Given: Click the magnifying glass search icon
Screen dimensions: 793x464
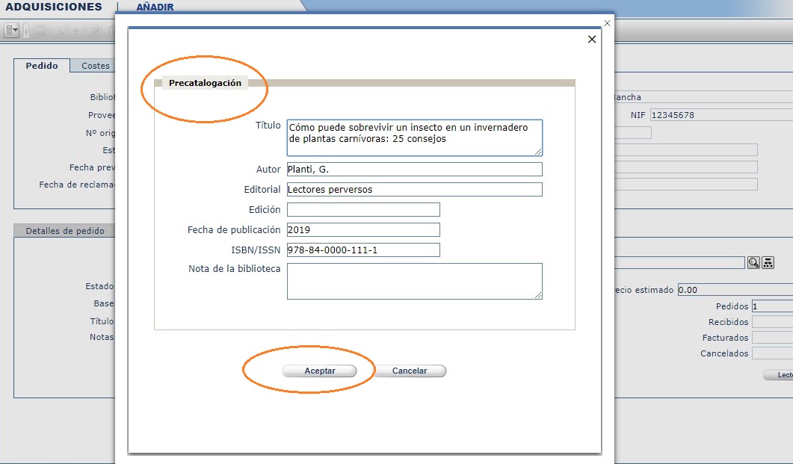Looking at the screenshot, I should click(x=753, y=262).
